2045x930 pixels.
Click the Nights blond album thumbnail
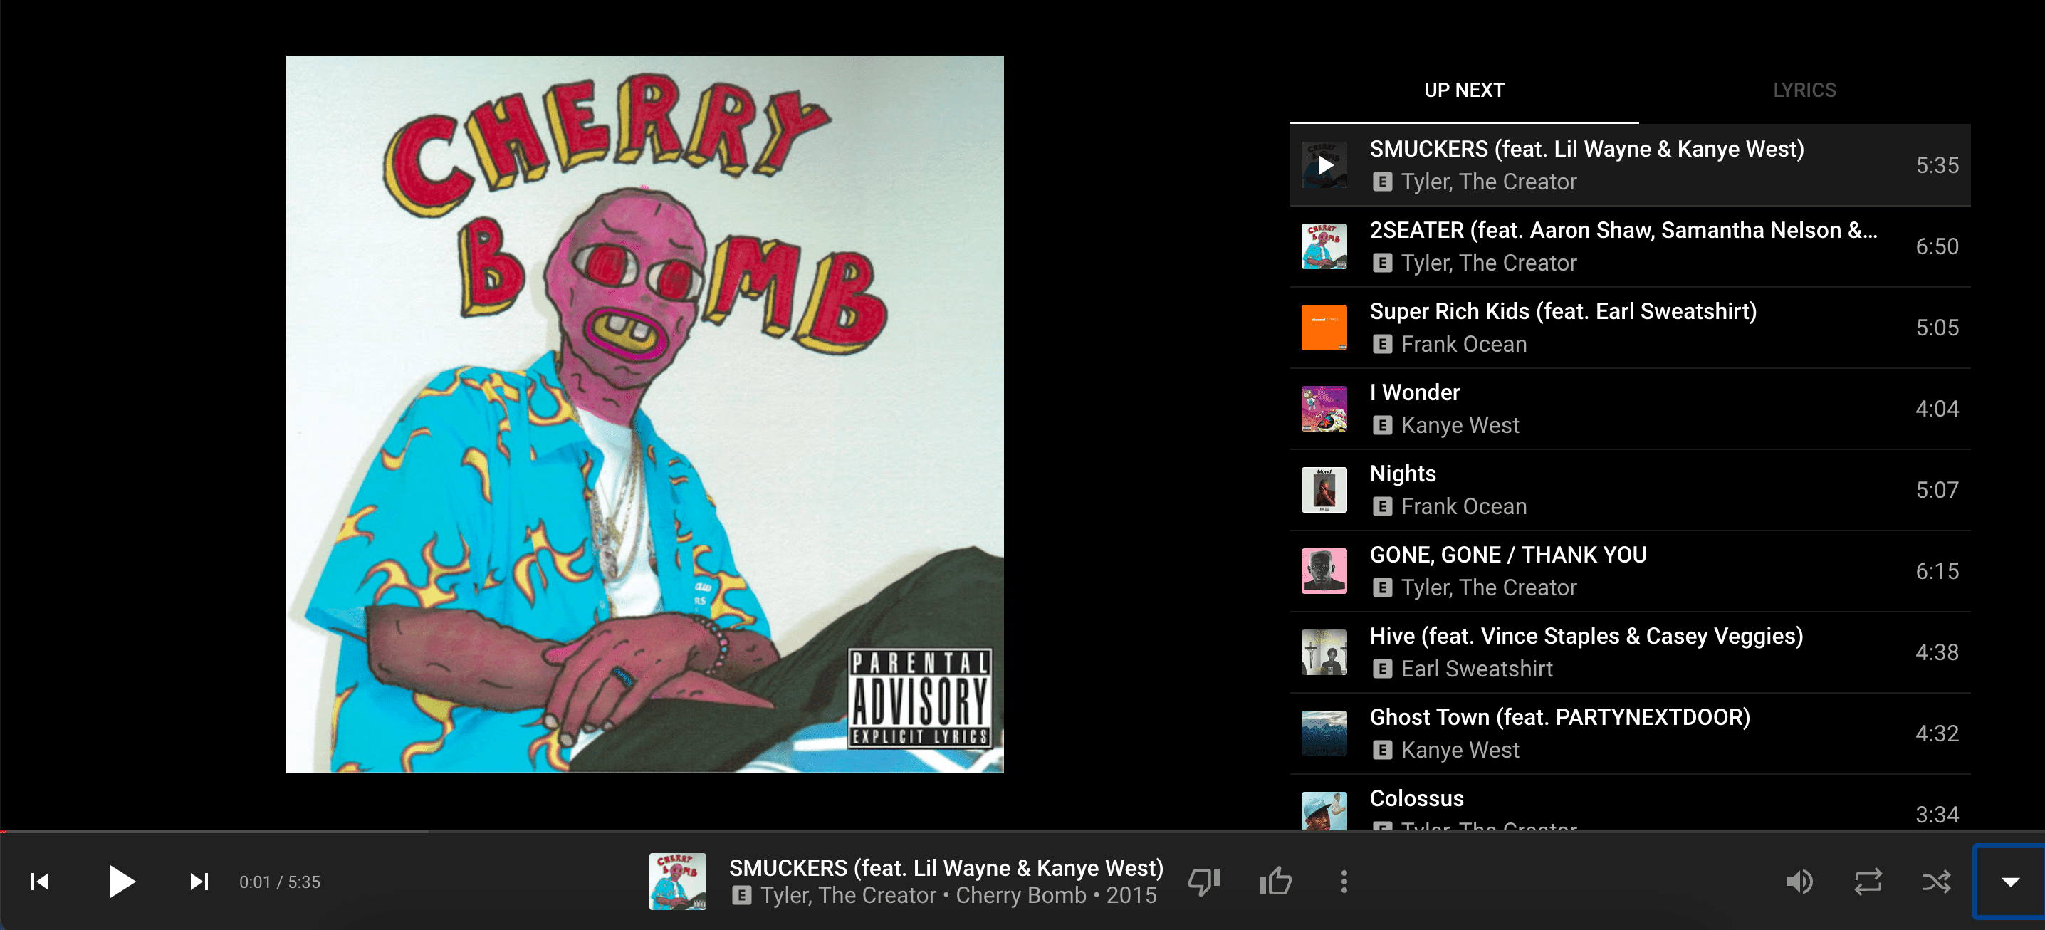(x=1324, y=490)
